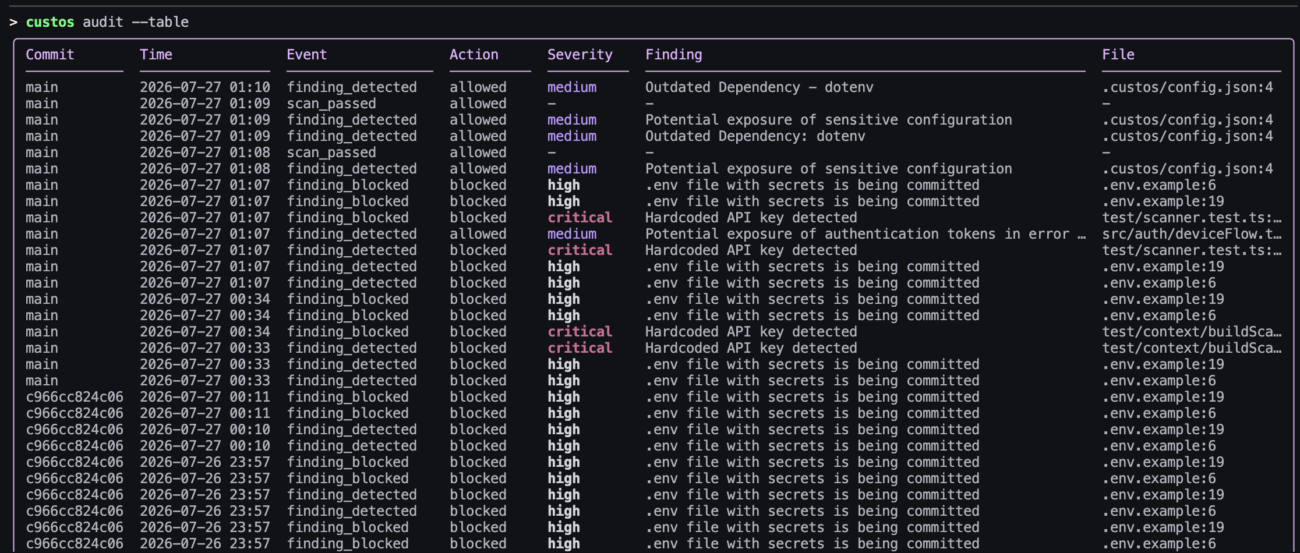Click '.env.example:6' in 00:34 row
This screenshot has width=1300, height=553.
click(x=1159, y=316)
